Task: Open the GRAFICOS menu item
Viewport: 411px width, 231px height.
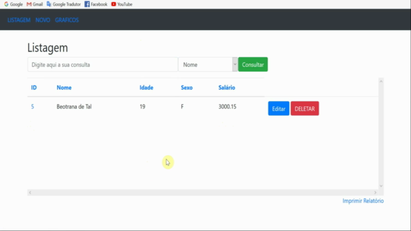Action: click(67, 20)
